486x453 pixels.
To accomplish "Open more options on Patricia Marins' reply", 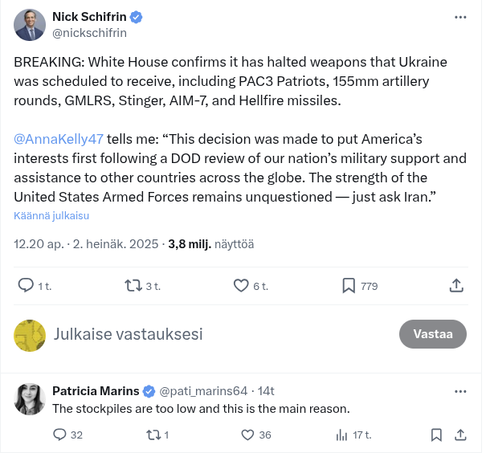I will [x=460, y=391].
